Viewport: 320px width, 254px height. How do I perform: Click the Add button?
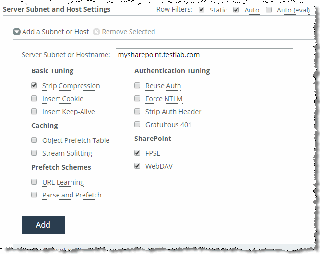click(43, 225)
